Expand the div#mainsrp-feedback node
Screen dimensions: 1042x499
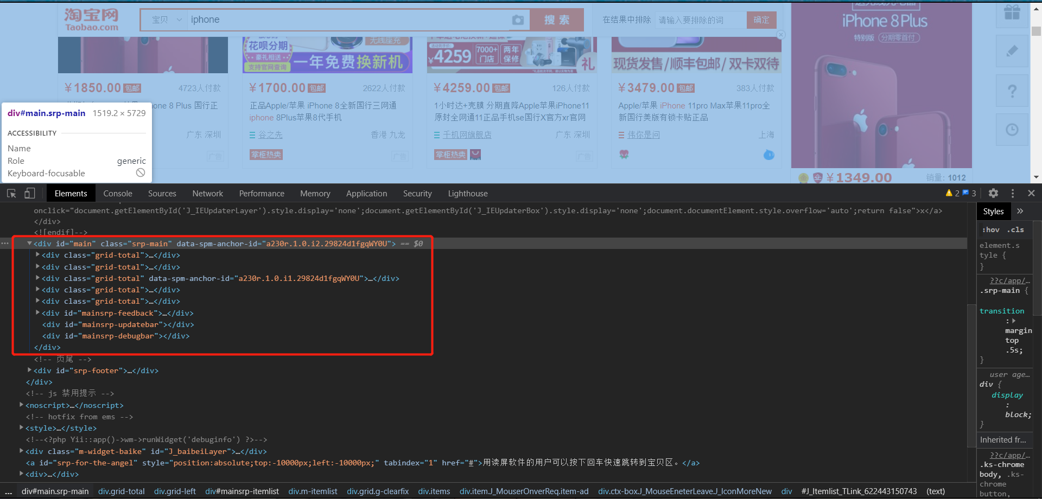(x=37, y=313)
